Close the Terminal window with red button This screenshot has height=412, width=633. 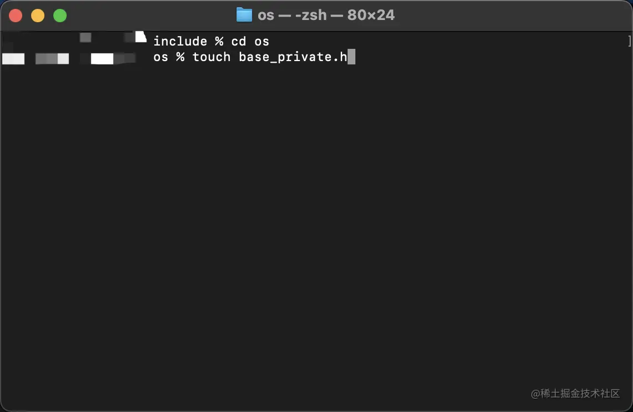(16, 16)
